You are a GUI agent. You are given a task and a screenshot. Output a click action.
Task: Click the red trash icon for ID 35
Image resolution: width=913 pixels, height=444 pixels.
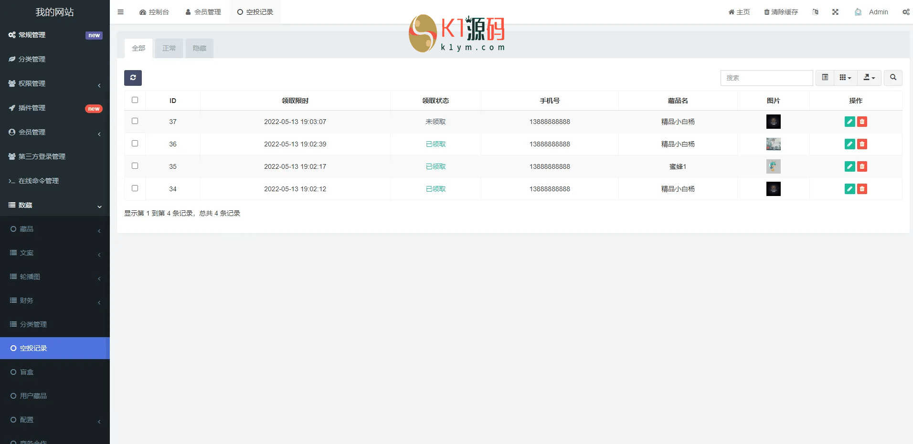862,166
